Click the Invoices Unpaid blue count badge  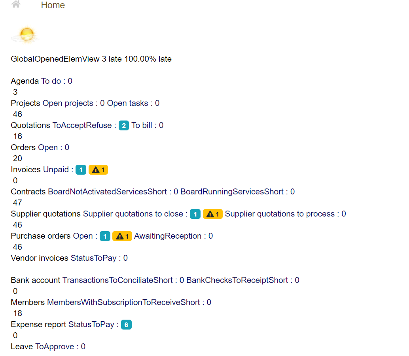tap(81, 170)
